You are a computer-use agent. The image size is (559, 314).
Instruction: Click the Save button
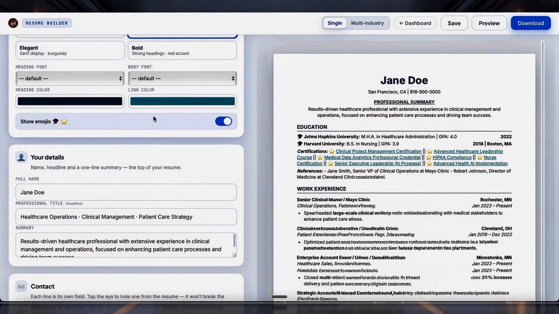(x=454, y=23)
